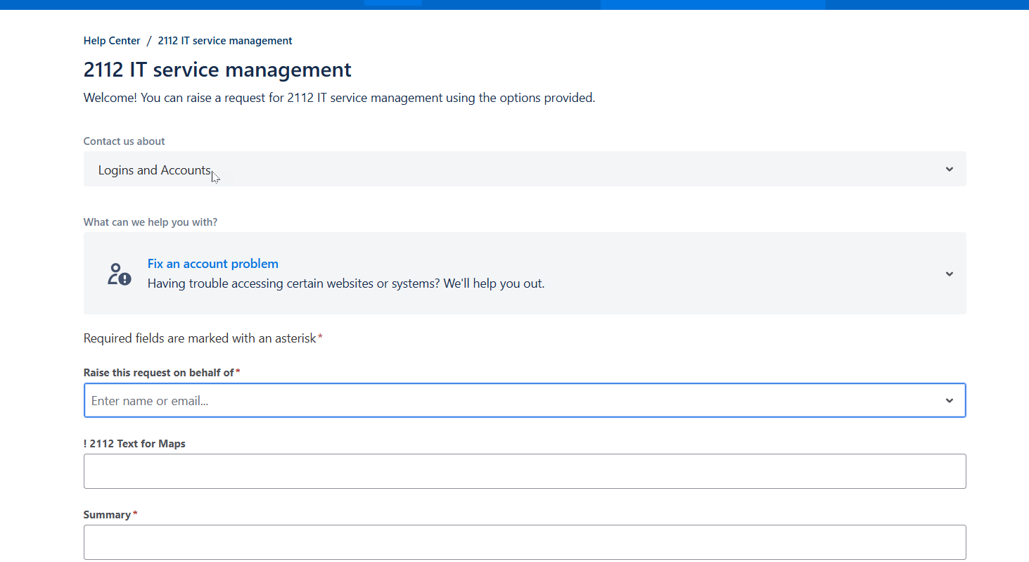The height and width of the screenshot is (562, 1029).
Task: Select the Raise this request on behalf of label
Action: (x=158, y=373)
